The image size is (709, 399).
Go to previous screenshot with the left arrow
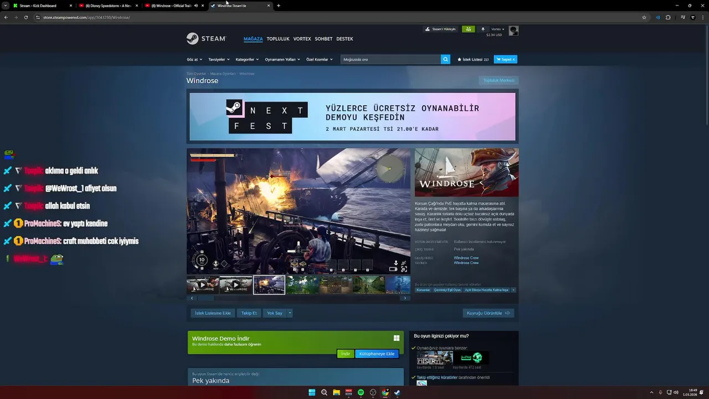point(192,298)
